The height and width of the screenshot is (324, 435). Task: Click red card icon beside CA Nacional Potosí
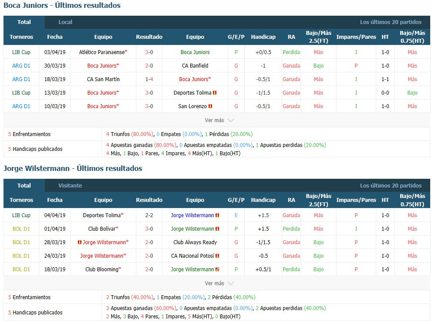coord(217,256)
